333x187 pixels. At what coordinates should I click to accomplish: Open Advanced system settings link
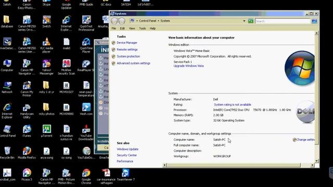click(x=133, y=63)
